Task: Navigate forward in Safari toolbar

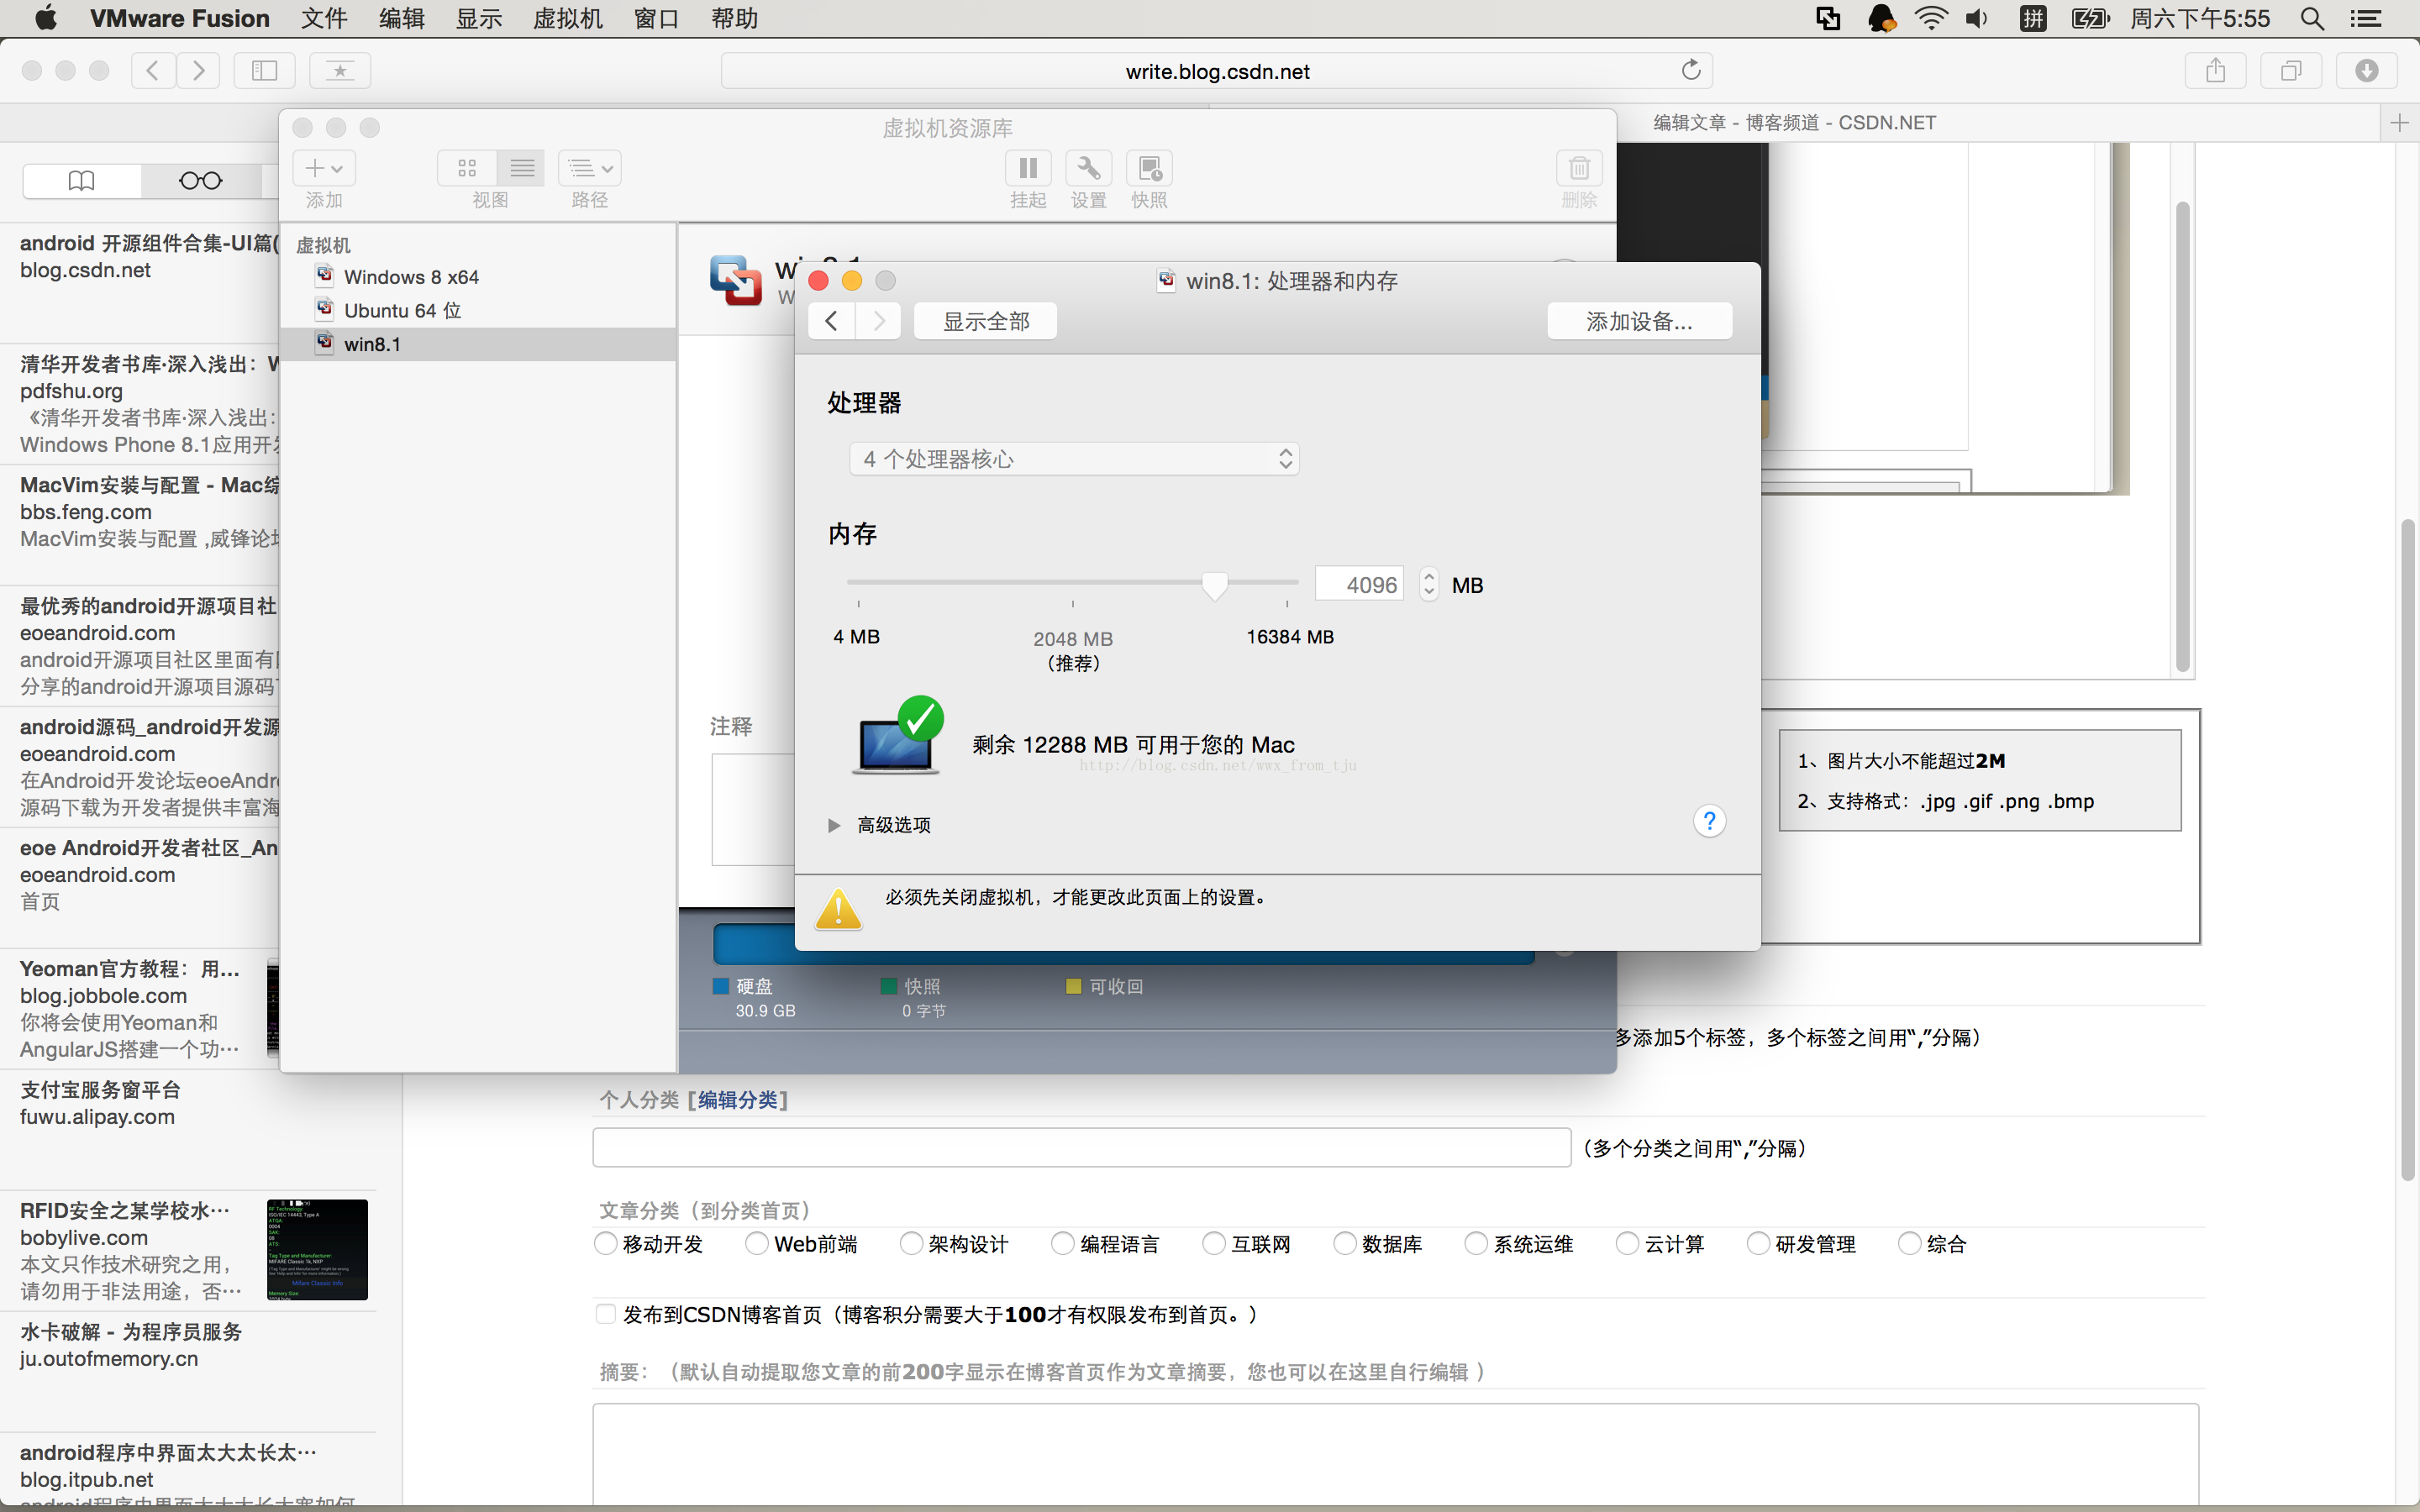Action: [198, 70]
